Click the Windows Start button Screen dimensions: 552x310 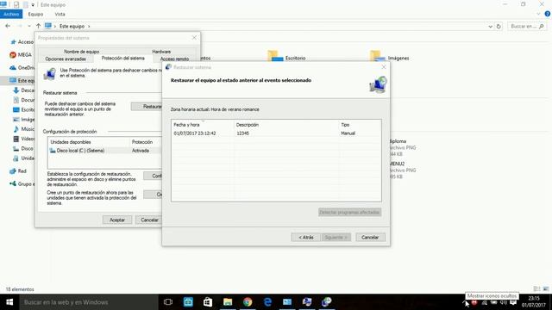tap(9, 302)
